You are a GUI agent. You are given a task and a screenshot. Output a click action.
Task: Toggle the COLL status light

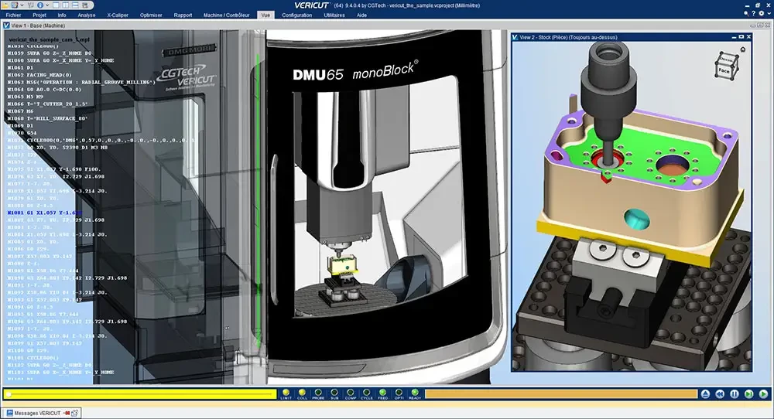coord(302,393)
